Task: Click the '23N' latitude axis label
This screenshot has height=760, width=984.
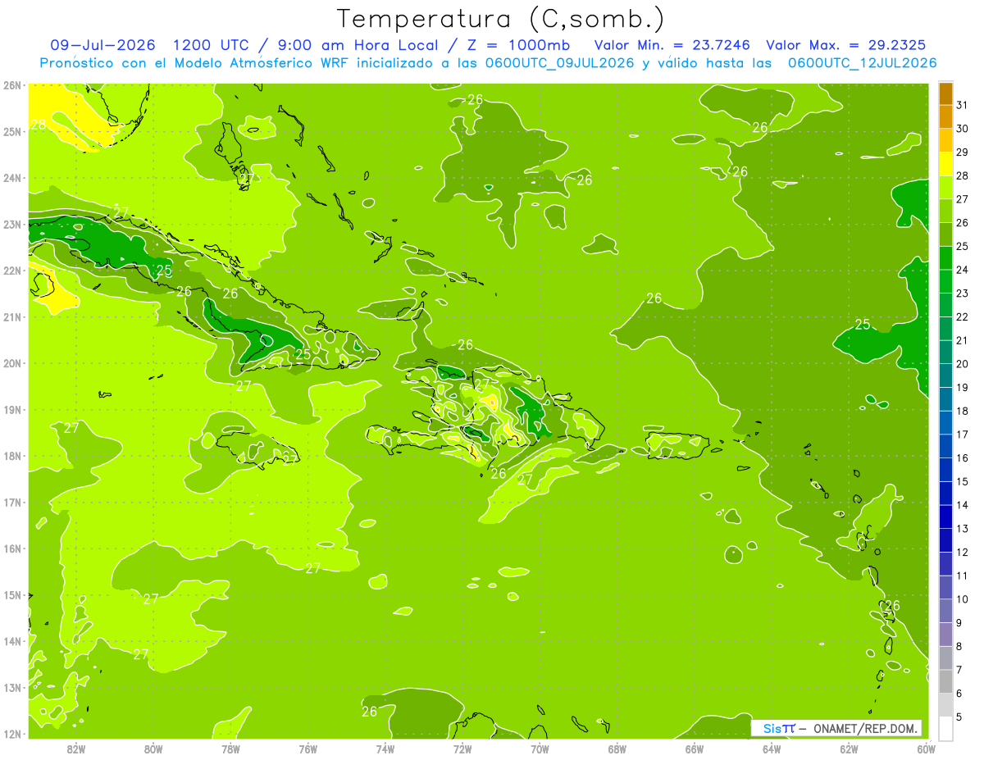Action: tap(11, 224)
